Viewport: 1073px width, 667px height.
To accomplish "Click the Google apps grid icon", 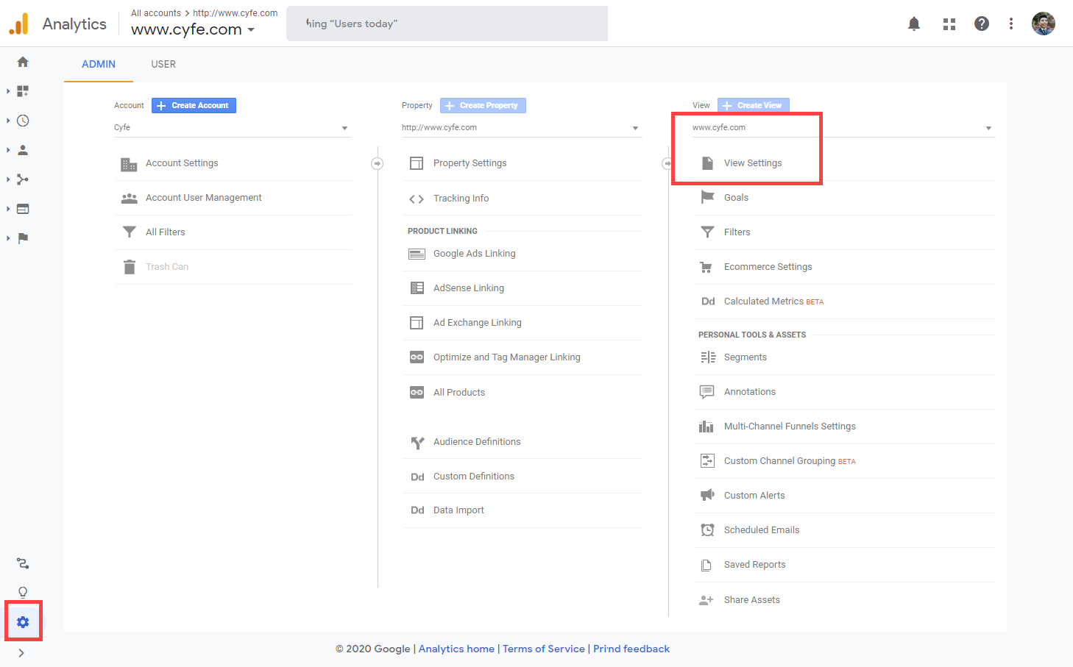I will [949, 23].
